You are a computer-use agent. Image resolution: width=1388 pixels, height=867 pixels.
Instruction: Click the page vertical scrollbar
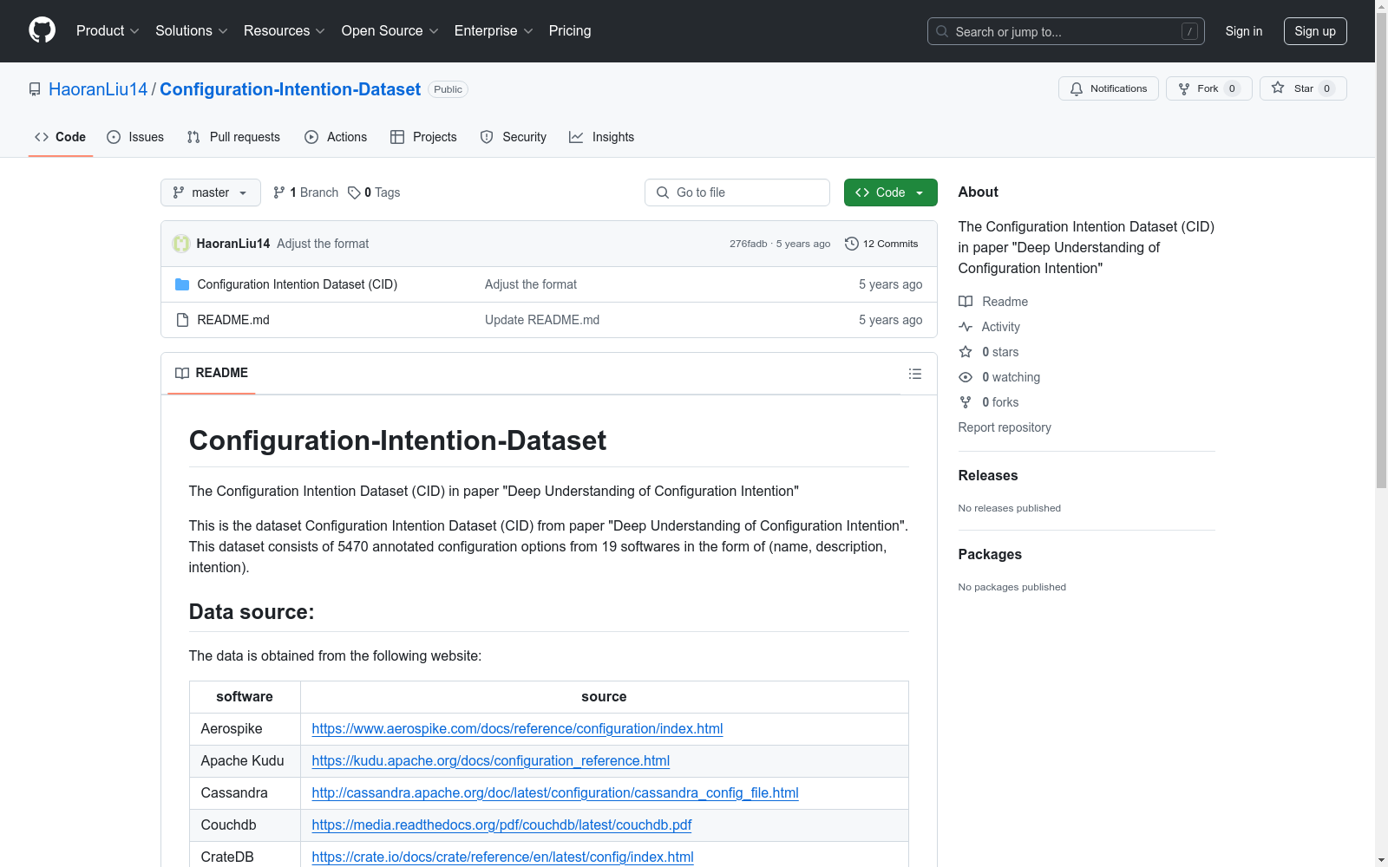[1381, 433]
